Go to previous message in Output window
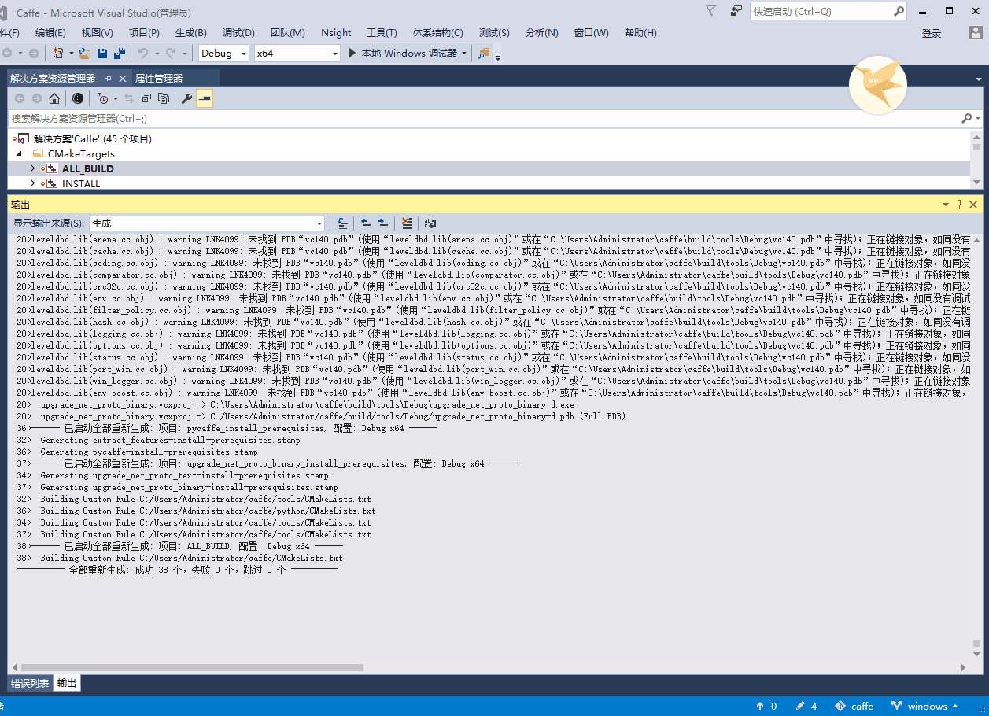The width and height of the screenshot is (989, 716). coord(366,223)
